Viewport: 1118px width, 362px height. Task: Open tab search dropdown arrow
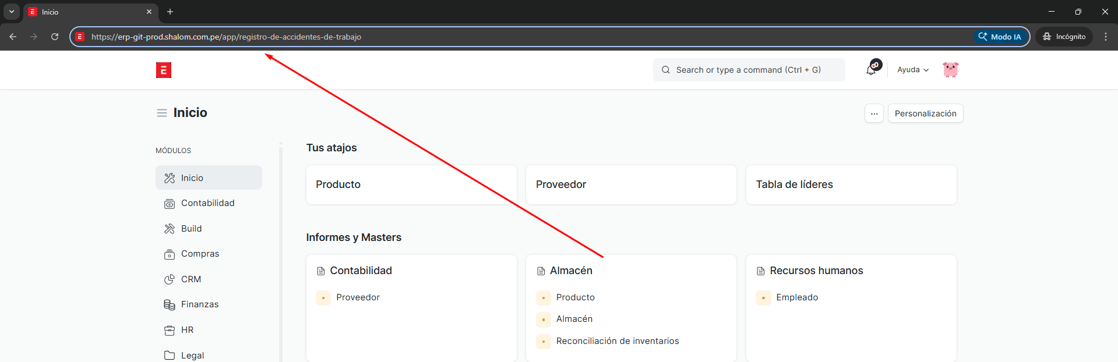[x=12, y=12]
